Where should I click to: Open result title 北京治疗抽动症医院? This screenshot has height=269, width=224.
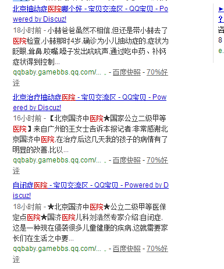click(90, 102)
